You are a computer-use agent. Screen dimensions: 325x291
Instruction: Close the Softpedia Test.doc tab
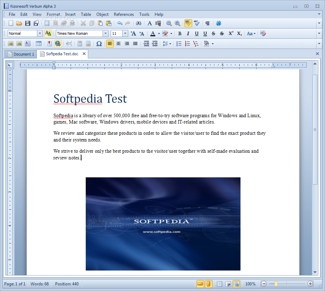click(84, 54)
